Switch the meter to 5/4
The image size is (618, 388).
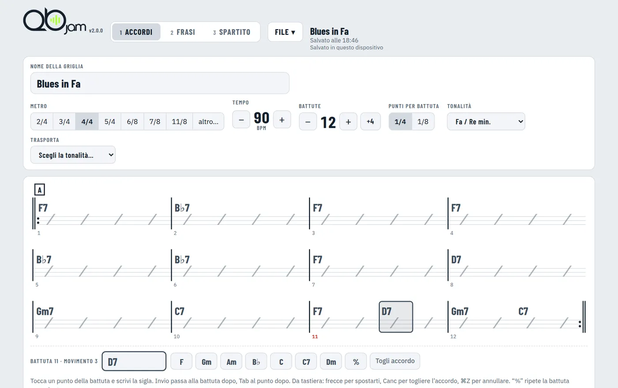pyautogui.click(x=110, y=122)
